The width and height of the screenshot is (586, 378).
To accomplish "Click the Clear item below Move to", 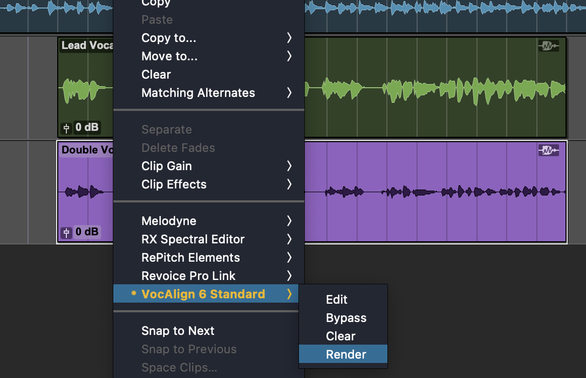I will (156, 74).
